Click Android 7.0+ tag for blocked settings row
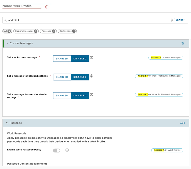 [159, 76]
